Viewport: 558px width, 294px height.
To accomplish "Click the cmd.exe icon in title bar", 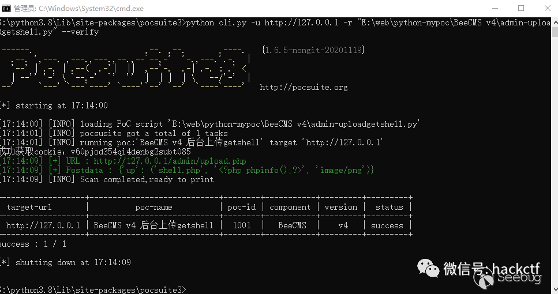I will (x=6, y=8).
